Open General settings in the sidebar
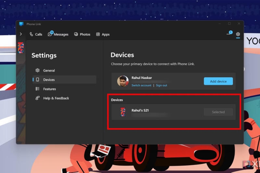The image size is (260, 173). pos(49,70)
